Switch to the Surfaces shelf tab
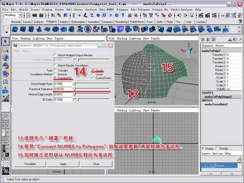The width and height of the screenshot is (244, 183). 39,22
